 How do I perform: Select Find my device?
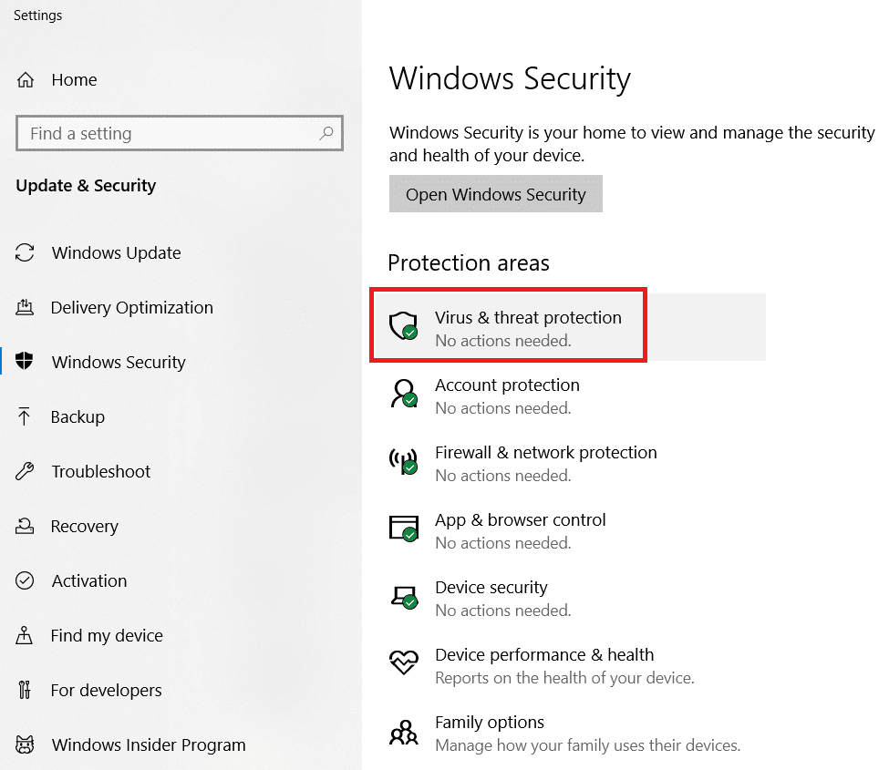pyautogui.click(x=107, y=636)
